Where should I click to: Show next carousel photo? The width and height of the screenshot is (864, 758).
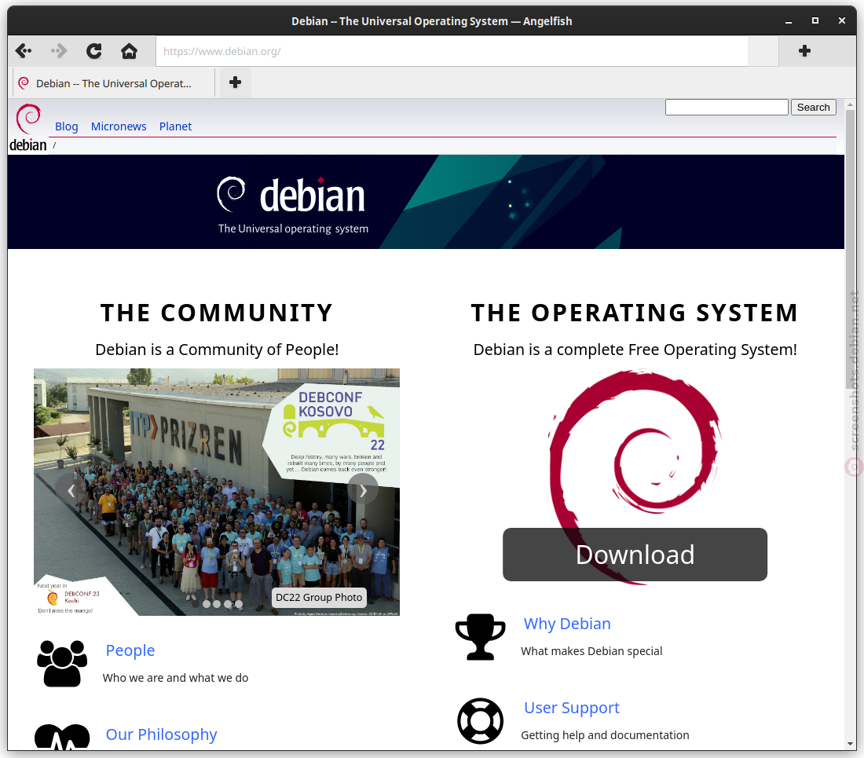pyautogui.click(x=363, y=490)
